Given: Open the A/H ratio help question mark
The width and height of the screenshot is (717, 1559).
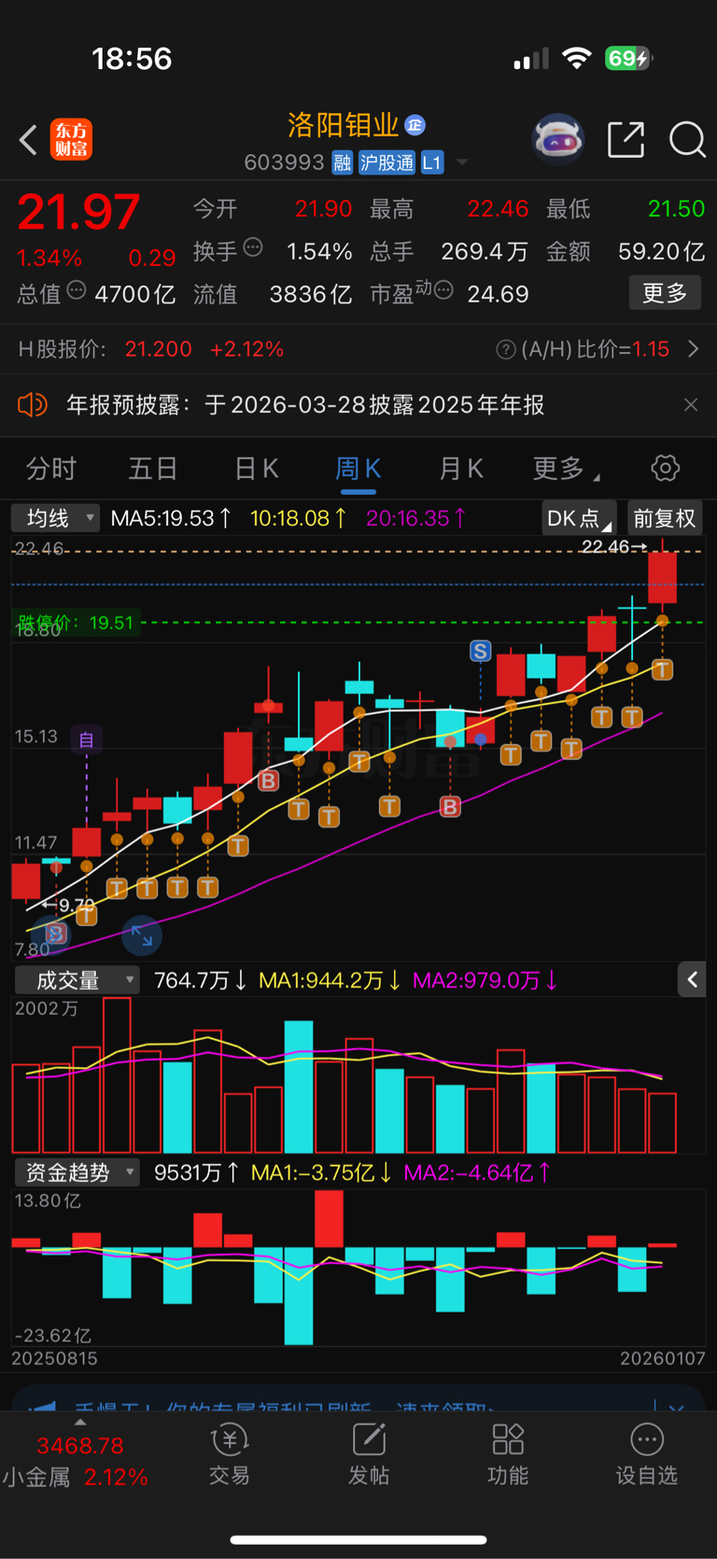Looking at the screenshot, I should tap(505, 349).
